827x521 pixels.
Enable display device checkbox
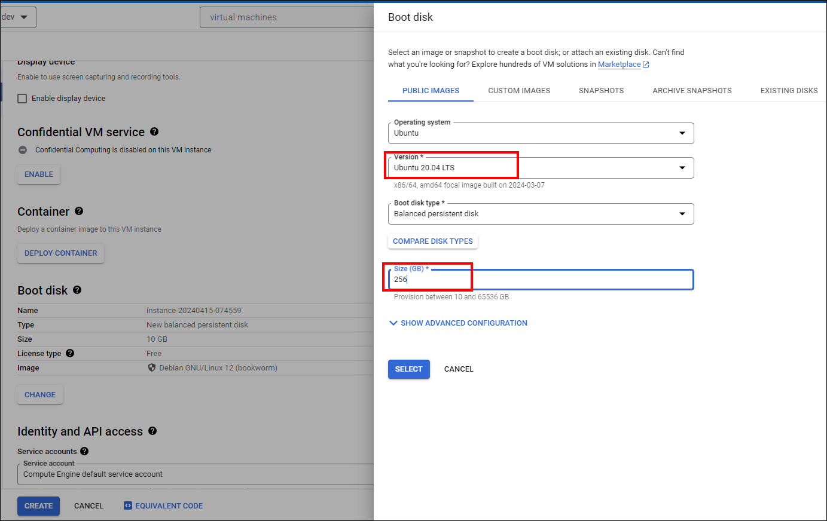22,99
